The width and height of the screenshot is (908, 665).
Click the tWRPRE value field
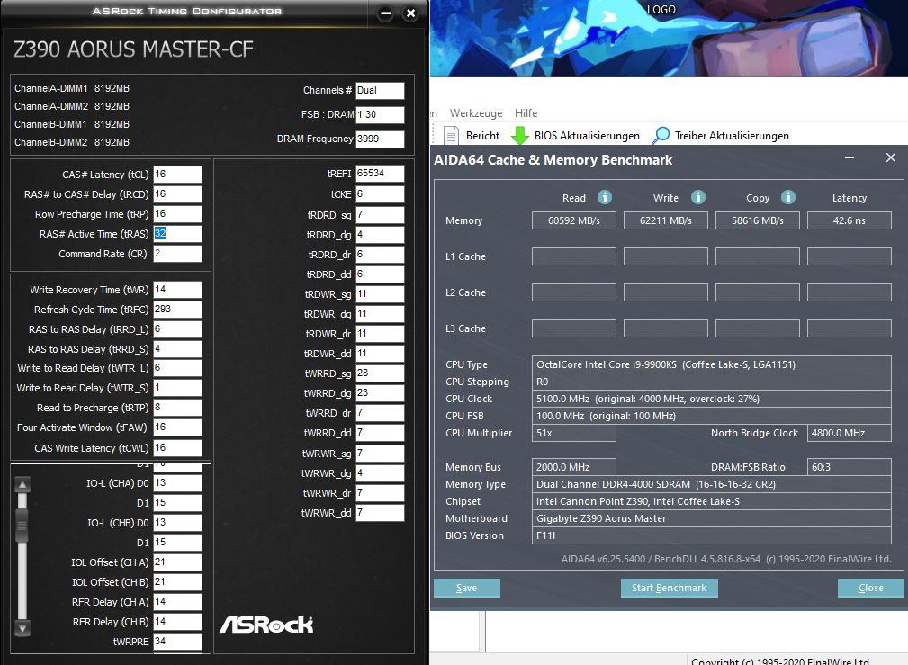pyautogui.click(x=177, y=642)
